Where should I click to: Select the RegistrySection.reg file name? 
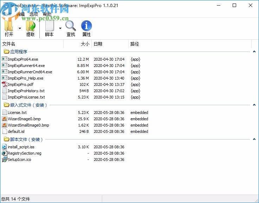pyautogui.click(x=25, y=153)
